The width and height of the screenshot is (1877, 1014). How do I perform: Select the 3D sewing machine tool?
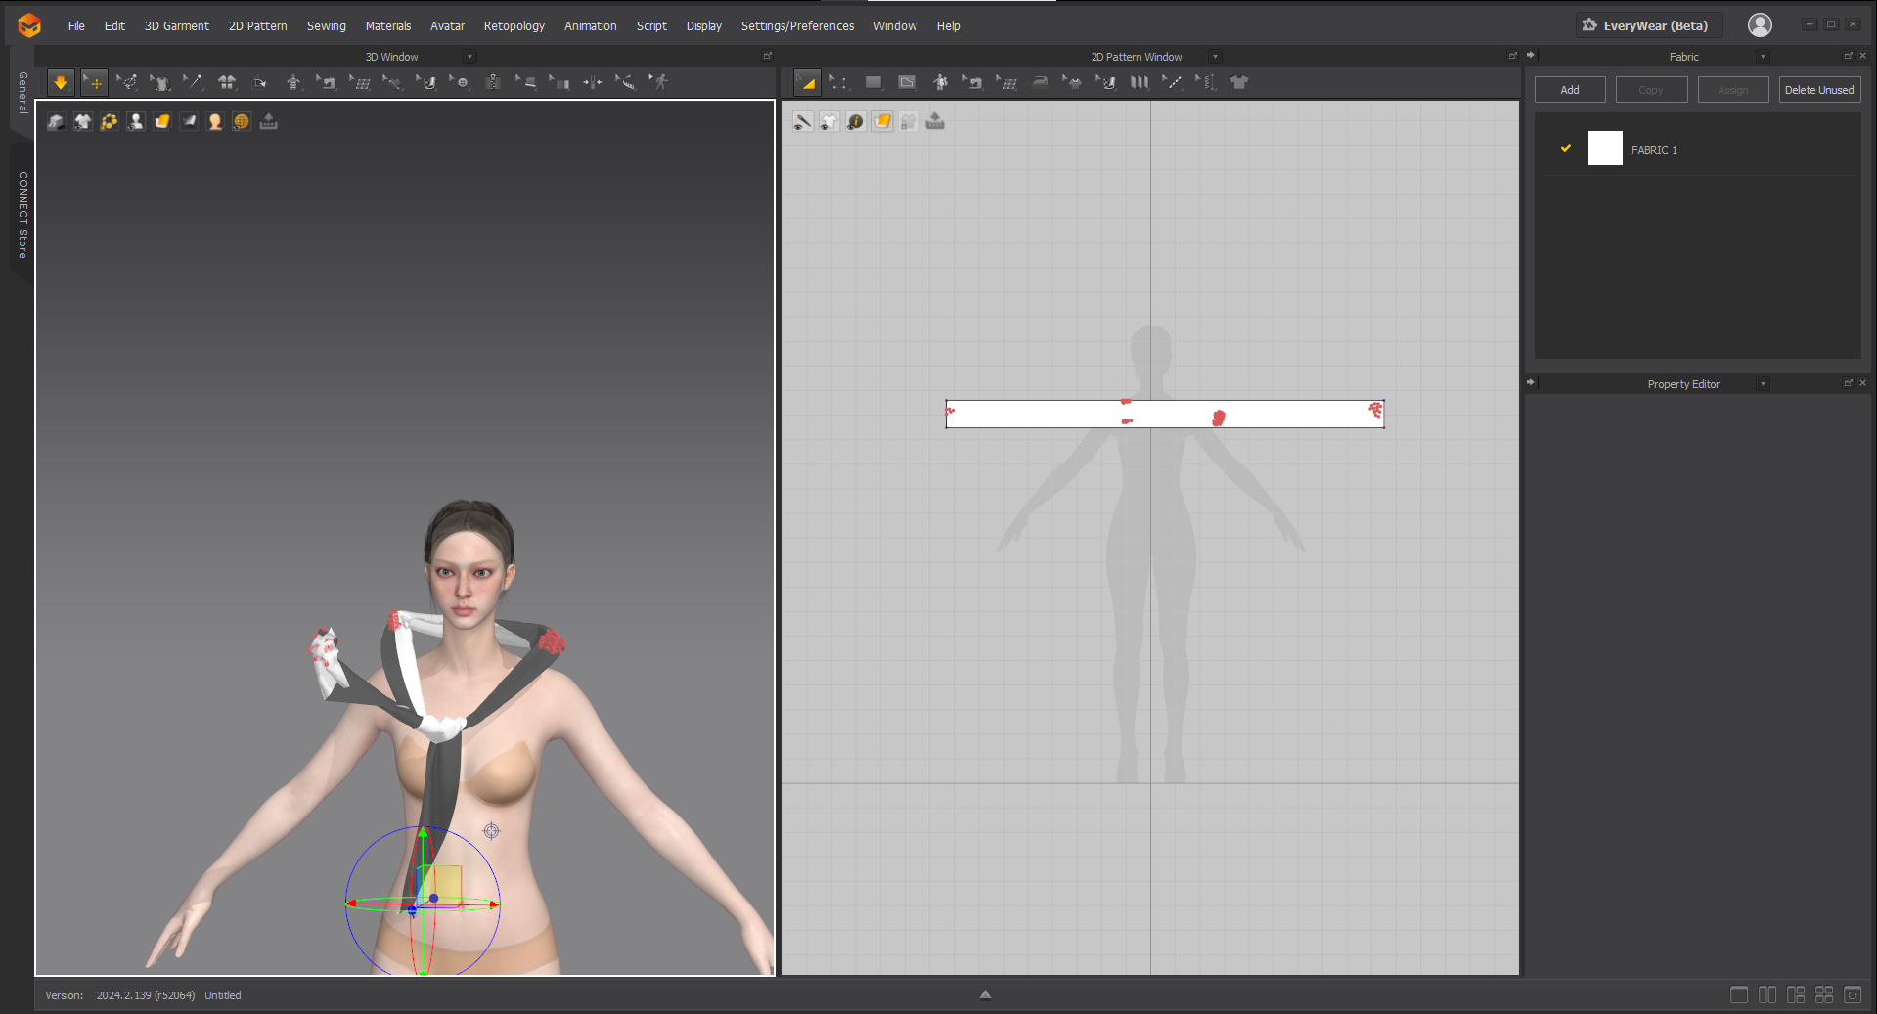[x=327, y=83]
